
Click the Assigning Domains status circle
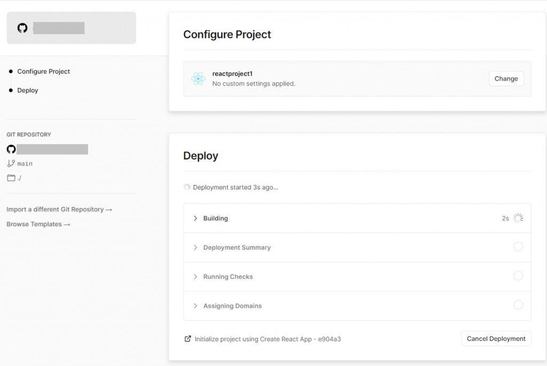(x=518, y=305)
